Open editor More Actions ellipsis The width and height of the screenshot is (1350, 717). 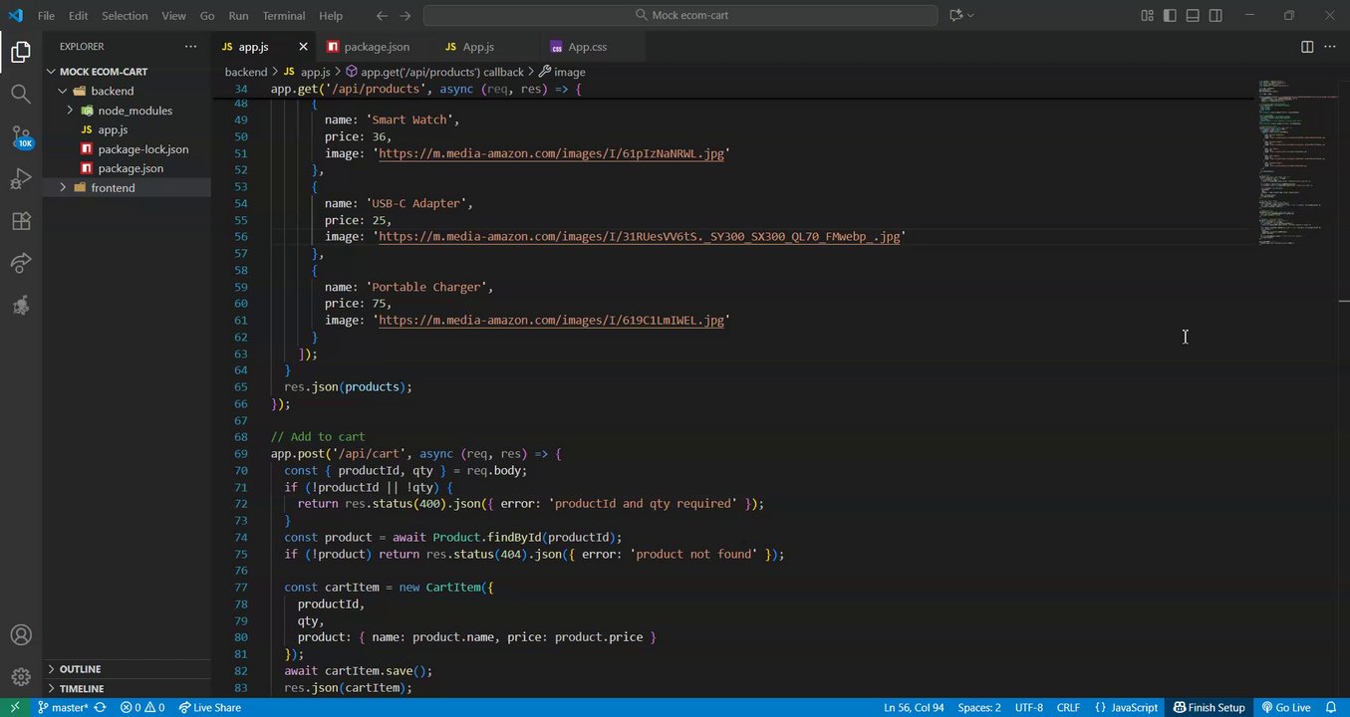[x=1332, y=47]
